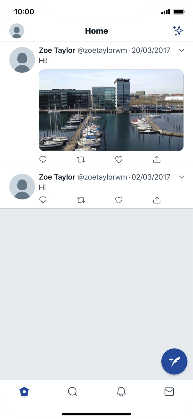Open the menu arrow next to Zoe's first tweet date

pos(181,50)
